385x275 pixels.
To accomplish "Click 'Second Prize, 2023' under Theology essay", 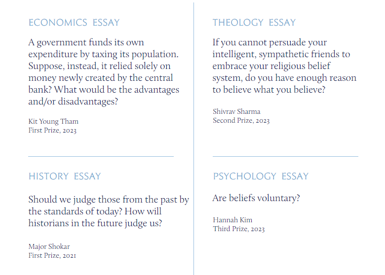I will (x=241, y=121).
